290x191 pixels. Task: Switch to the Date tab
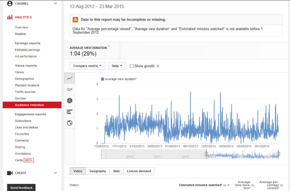point(116,171)
